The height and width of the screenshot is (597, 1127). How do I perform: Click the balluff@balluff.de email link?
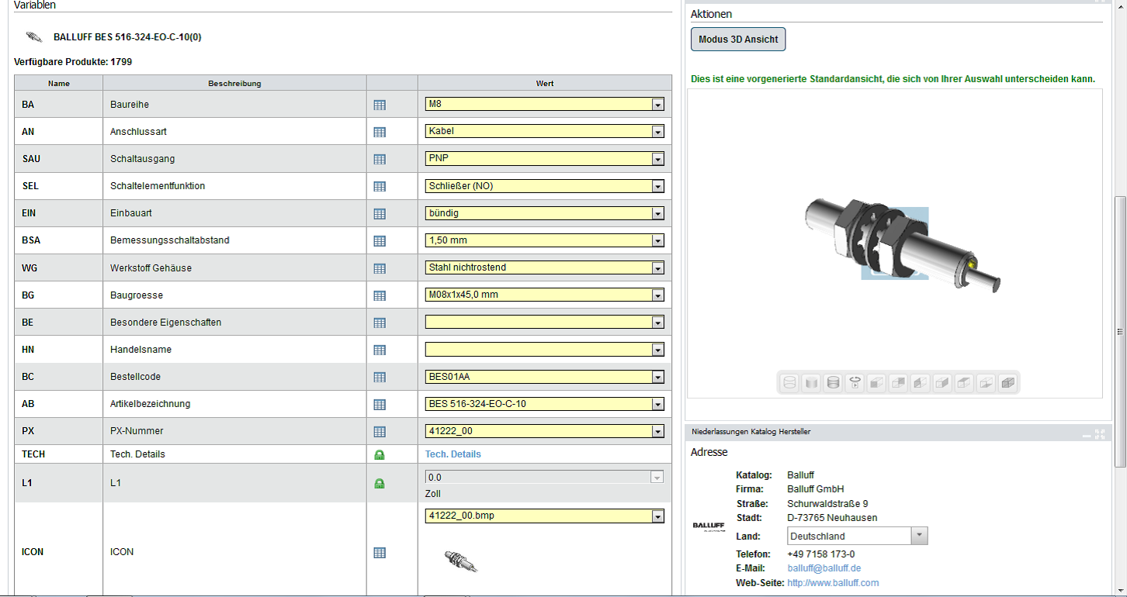tap(824, 568)
